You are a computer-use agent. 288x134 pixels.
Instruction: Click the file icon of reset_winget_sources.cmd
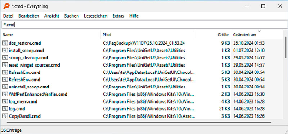5,65
